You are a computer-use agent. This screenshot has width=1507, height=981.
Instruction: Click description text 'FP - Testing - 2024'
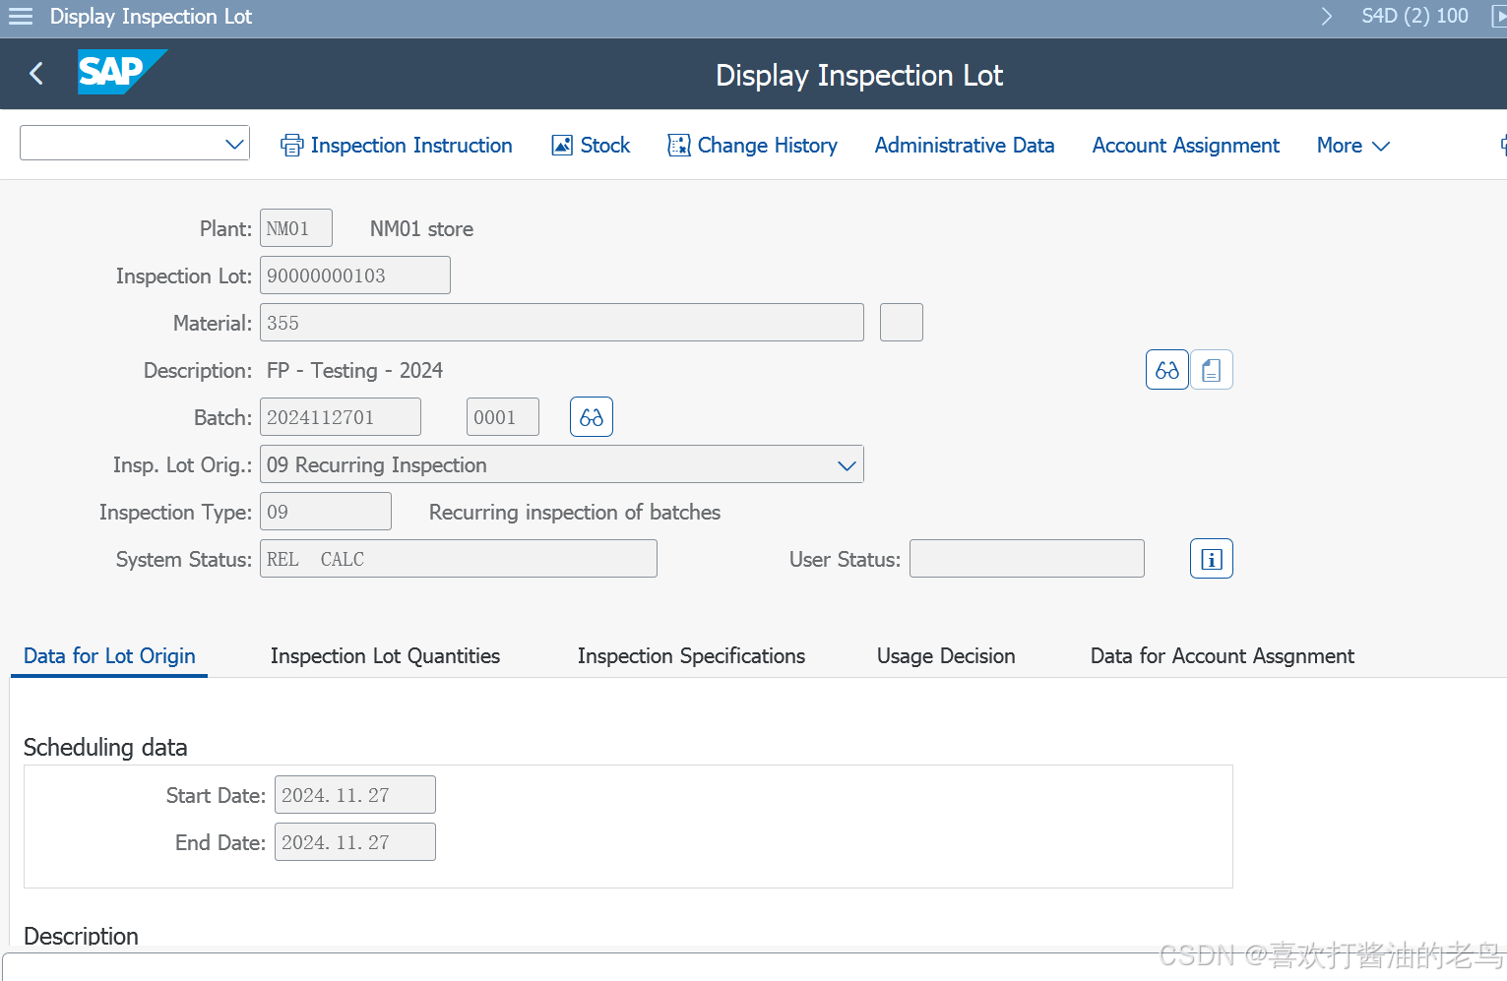[x=354, y=371]
